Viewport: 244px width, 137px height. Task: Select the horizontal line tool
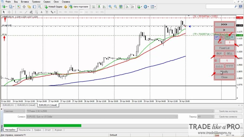pos(21,12)
